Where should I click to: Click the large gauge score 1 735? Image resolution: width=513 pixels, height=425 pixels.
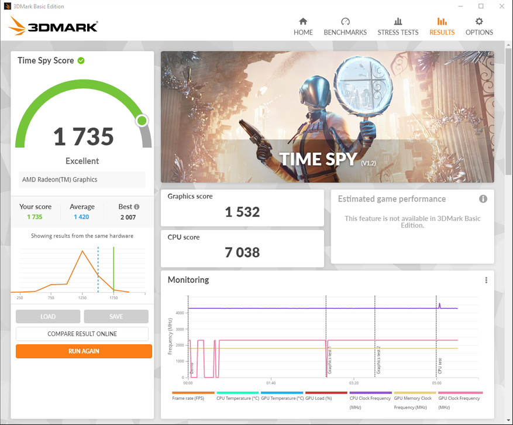[x=84, y=136]
